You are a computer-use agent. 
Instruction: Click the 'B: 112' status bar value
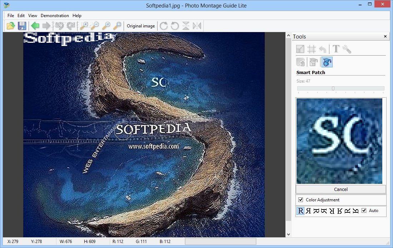tap(165, 242)
